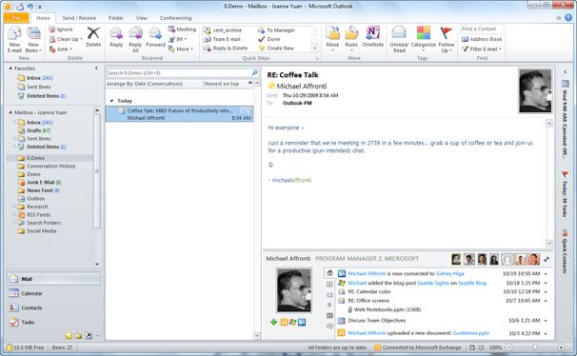Screen dimensions: 577x356
Task: Switch to the Mail view
Action: point(53,279)
